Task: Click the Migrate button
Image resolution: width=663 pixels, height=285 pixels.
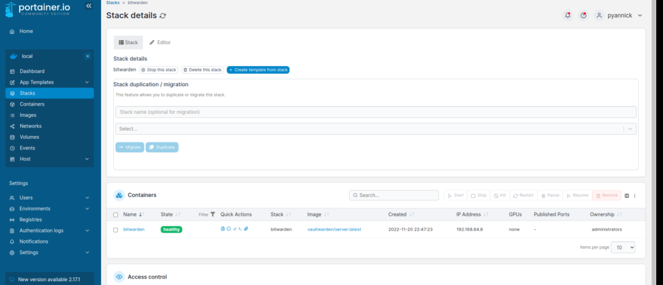Action: tap(129, 148)
